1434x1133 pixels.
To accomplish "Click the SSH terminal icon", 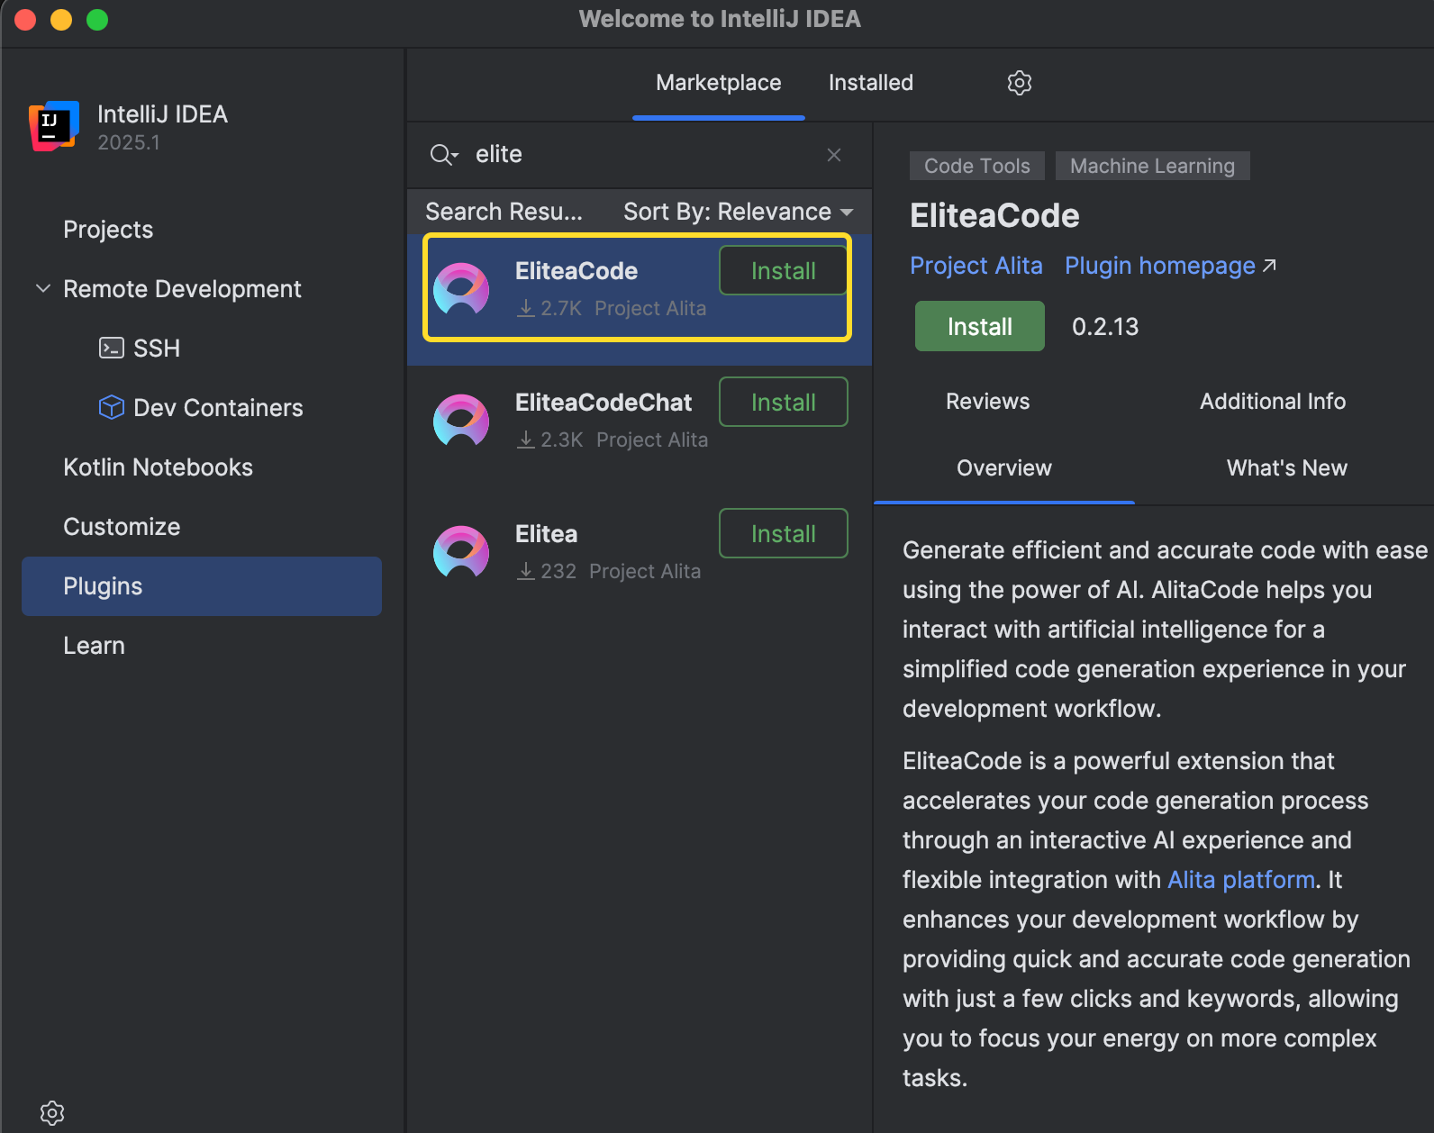I will pyautogui.click(x=112, y=348).
